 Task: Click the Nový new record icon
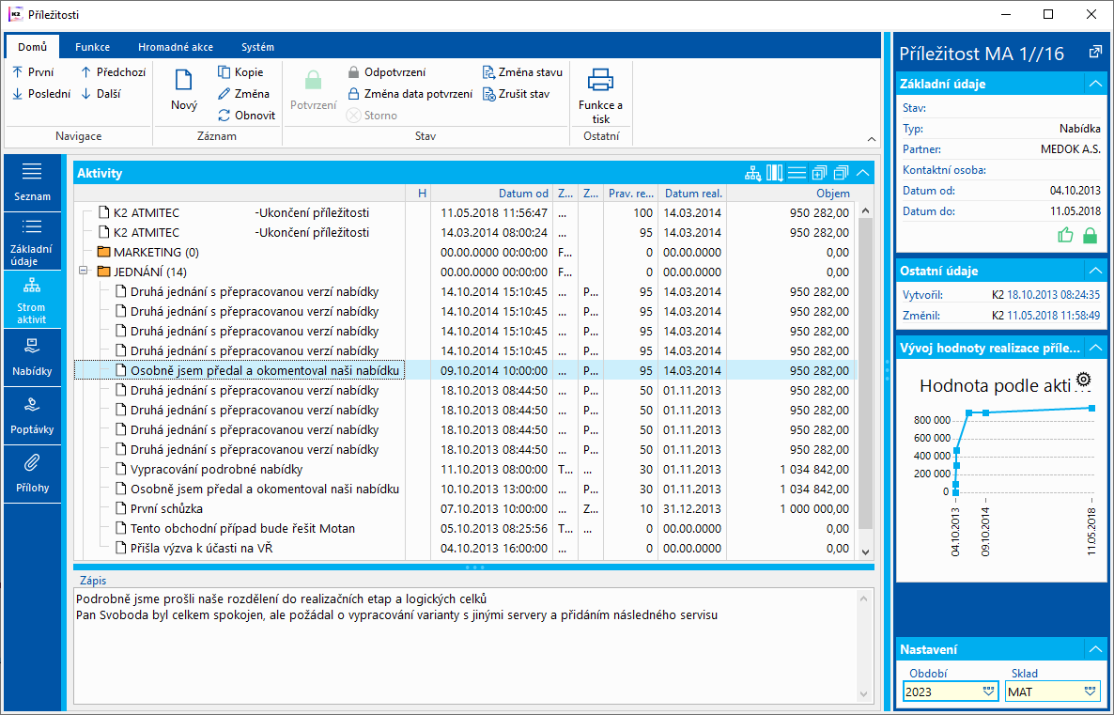pyautogui.click(x=184, y=81)
